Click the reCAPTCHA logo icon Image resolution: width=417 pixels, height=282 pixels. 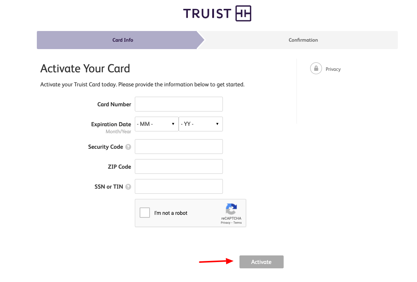[231, 210]
